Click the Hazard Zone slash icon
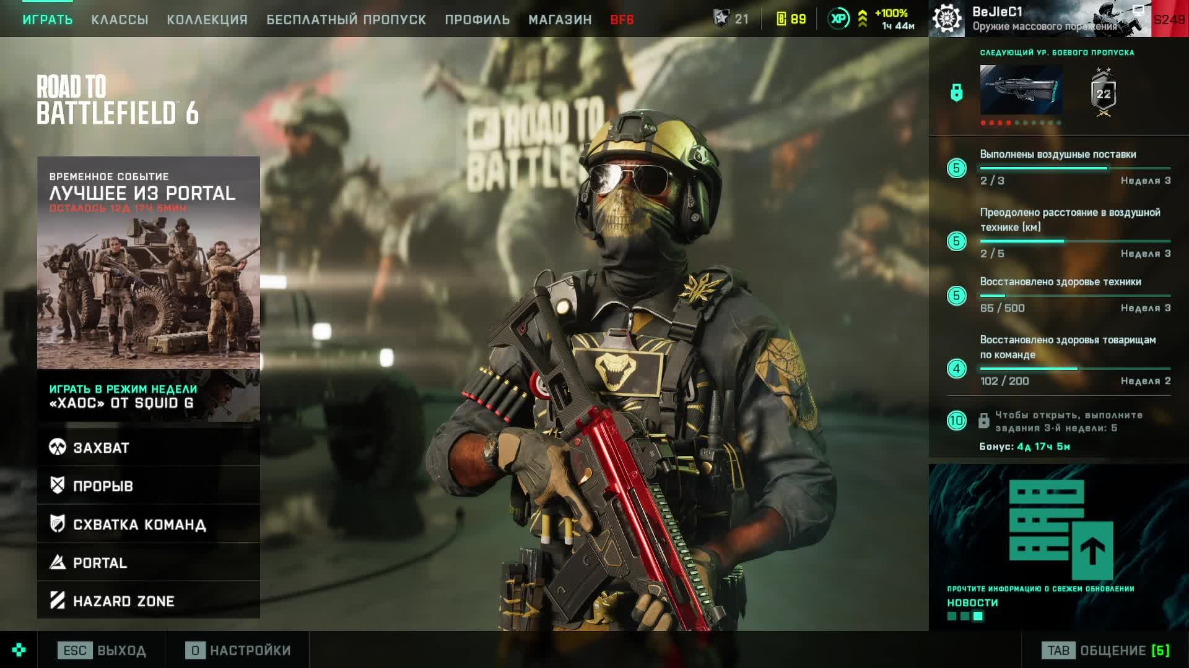The width and height of the screenshot is (1189, 668). (x=58, y=601)
